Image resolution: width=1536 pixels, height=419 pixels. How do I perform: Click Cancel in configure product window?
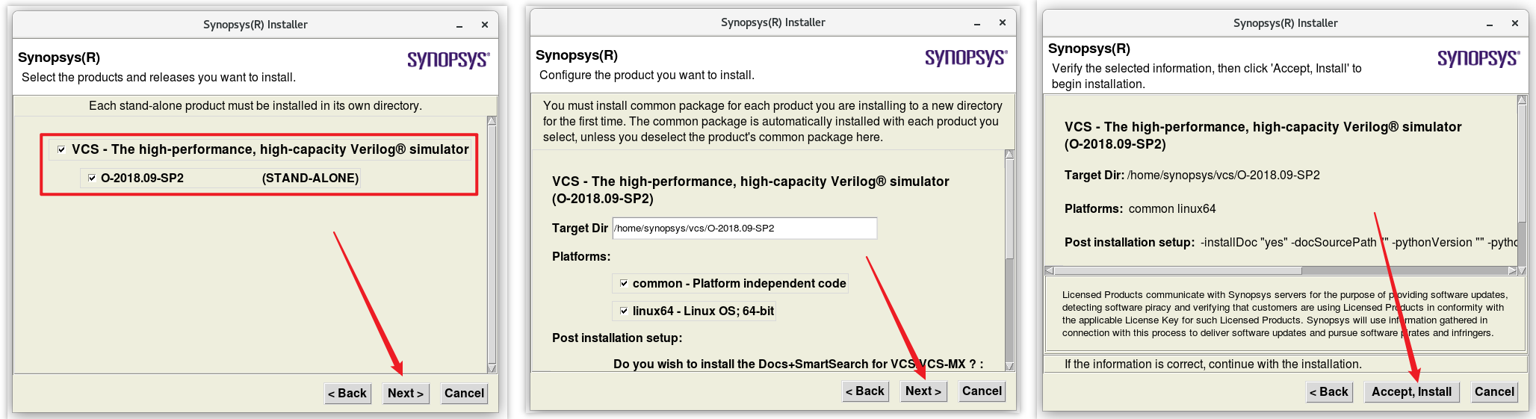click(x=982, y=391)
